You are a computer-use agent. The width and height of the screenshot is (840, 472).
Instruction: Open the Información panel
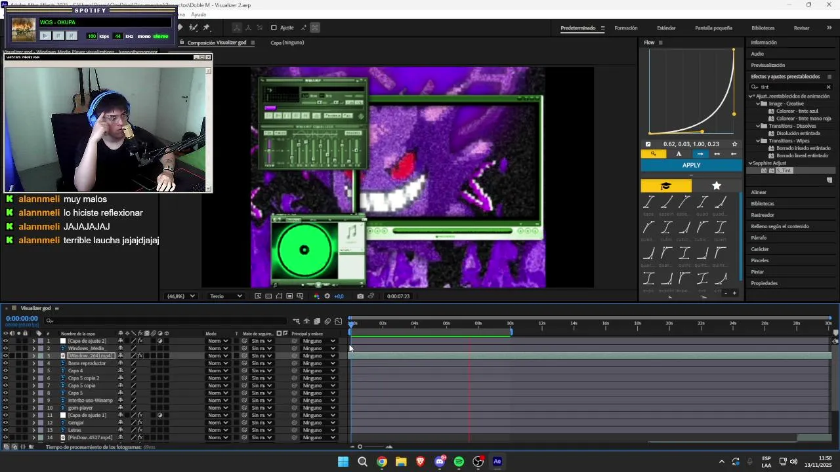[764, 43]
